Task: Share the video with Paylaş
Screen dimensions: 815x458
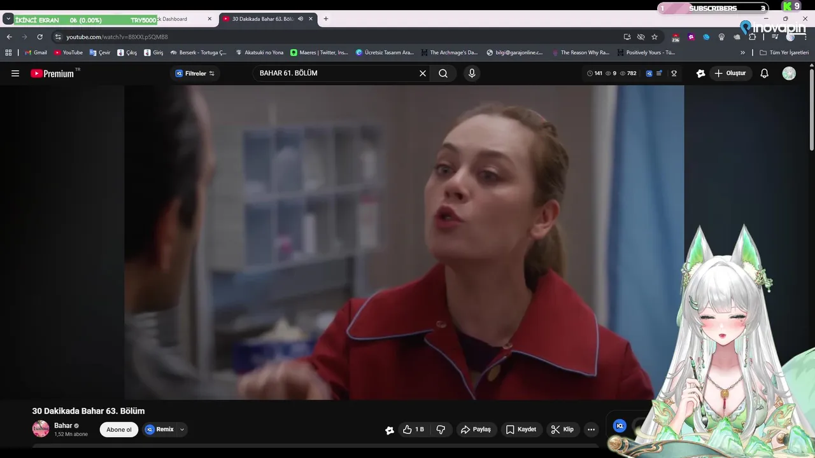Action: 476,429
